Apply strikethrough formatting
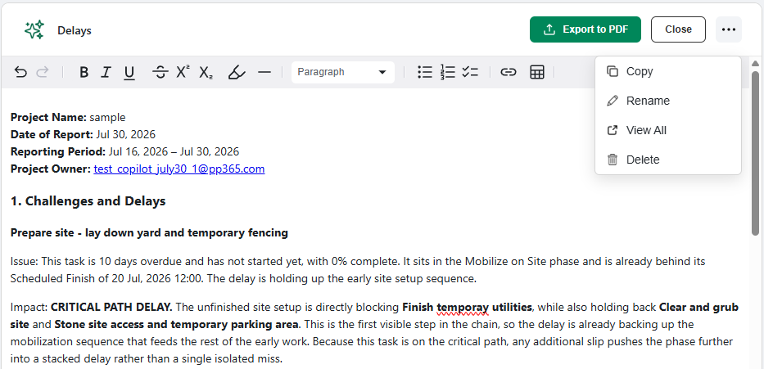 point(160,73)
